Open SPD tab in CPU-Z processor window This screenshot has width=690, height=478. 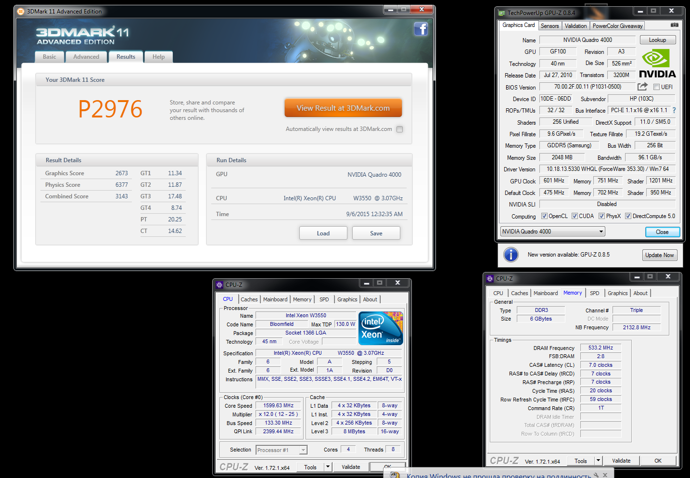pos(324,299)
